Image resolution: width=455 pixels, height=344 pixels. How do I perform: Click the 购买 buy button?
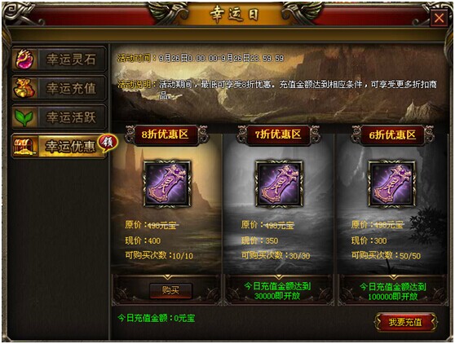tap(170, 290)
